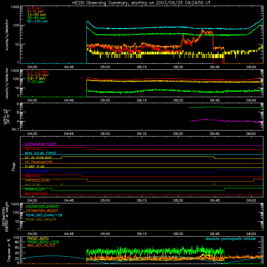267x267 pixels.
Task: Select the 3-6 keV legend label
Action: (35, 8)
